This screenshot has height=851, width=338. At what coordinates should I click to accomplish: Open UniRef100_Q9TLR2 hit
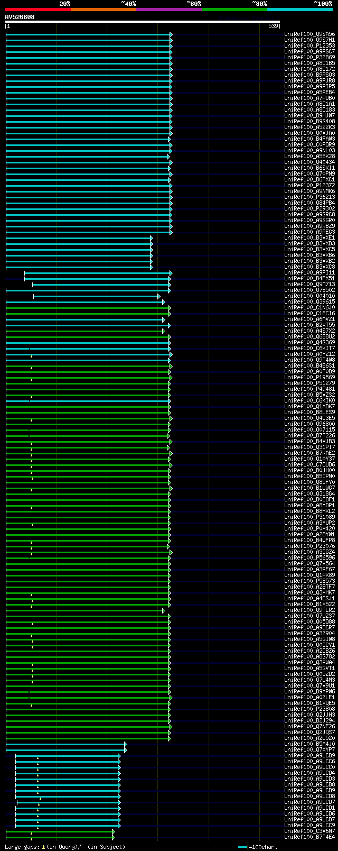pos(309,610)
